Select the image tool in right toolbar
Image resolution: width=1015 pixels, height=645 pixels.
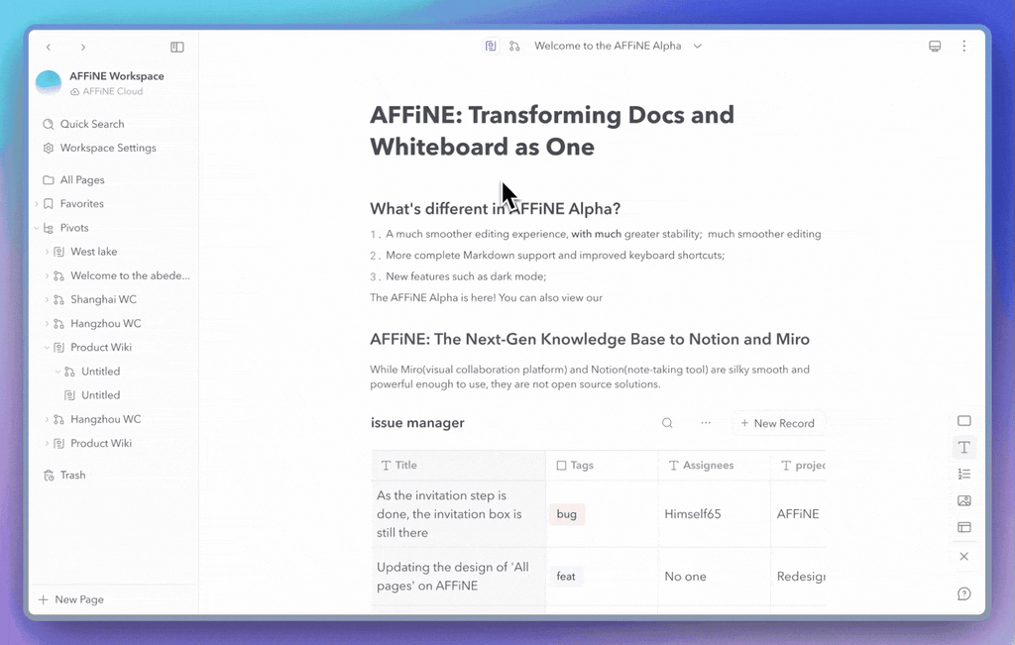pos(963,500)
